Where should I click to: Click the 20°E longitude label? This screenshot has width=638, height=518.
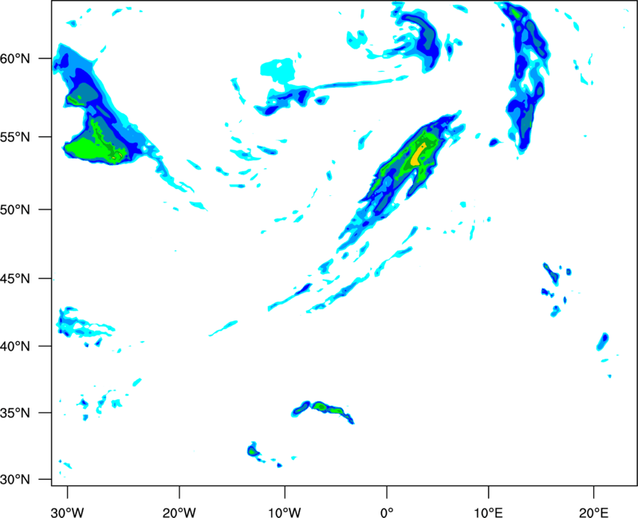593,512
